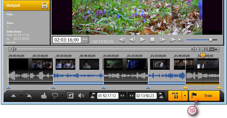This screenshot has width=227, height=118.
Task: Click the right grip handle of timeline scrollbar
Action: click(x=192, y=49)
